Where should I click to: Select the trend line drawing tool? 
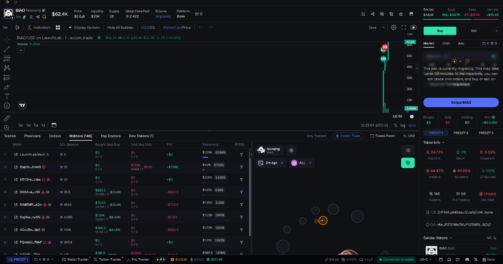point(7,49)
